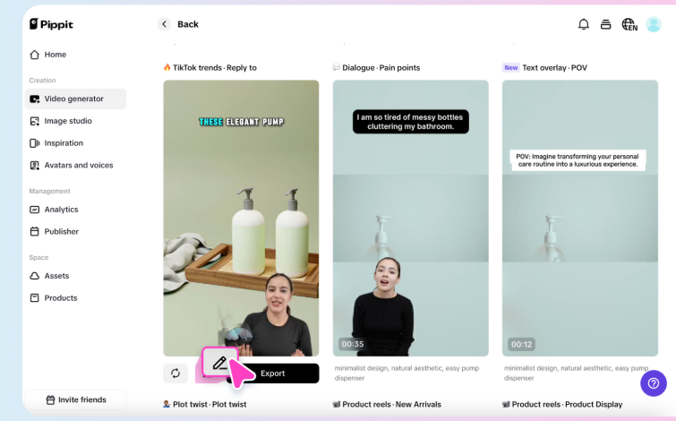Change language via globe EN icon
The height and width of the screenshot is (421, 676).
(x=629, y=24)
